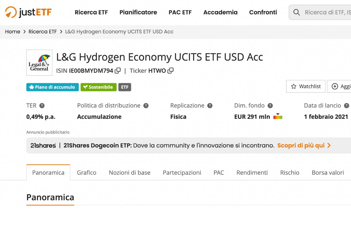The image size is (351, 234).
Task: Click inside the ETF search input field
Action: coord(325,12)
